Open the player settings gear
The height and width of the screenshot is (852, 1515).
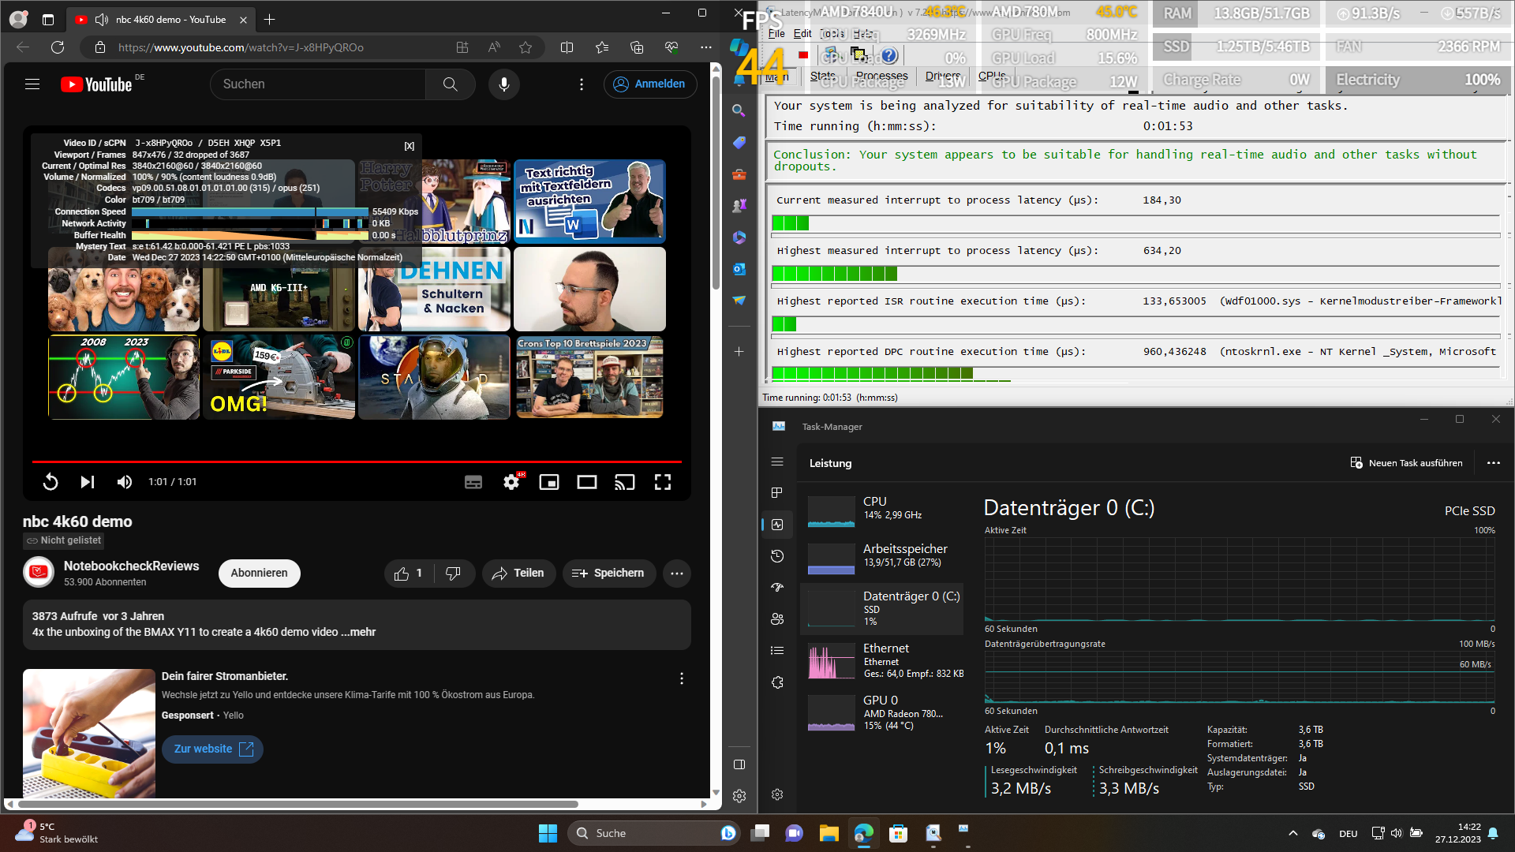[511, 482]
